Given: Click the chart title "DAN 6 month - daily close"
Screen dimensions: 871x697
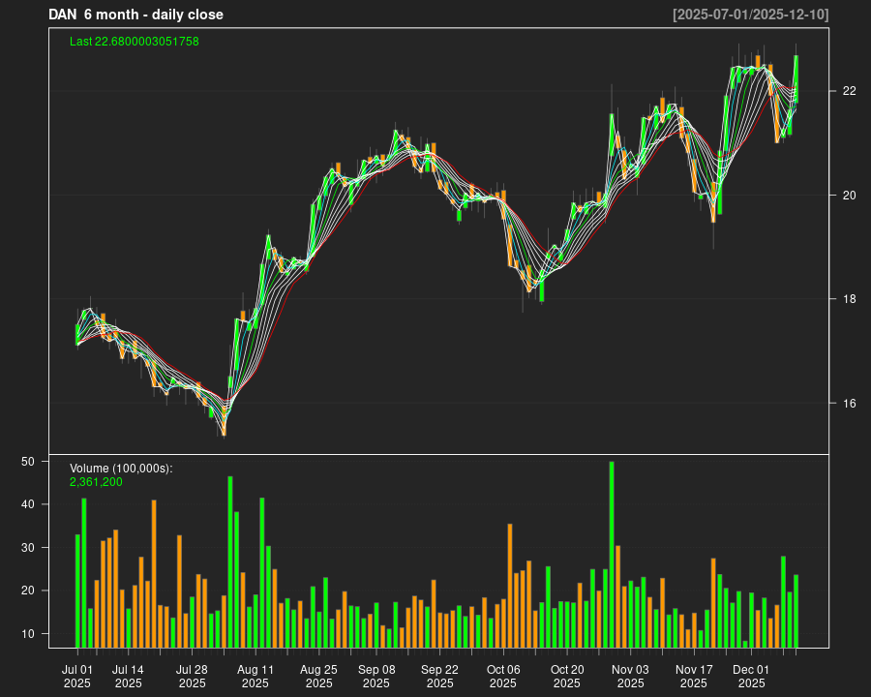Looking at the screenshot, I should (135, 15).
